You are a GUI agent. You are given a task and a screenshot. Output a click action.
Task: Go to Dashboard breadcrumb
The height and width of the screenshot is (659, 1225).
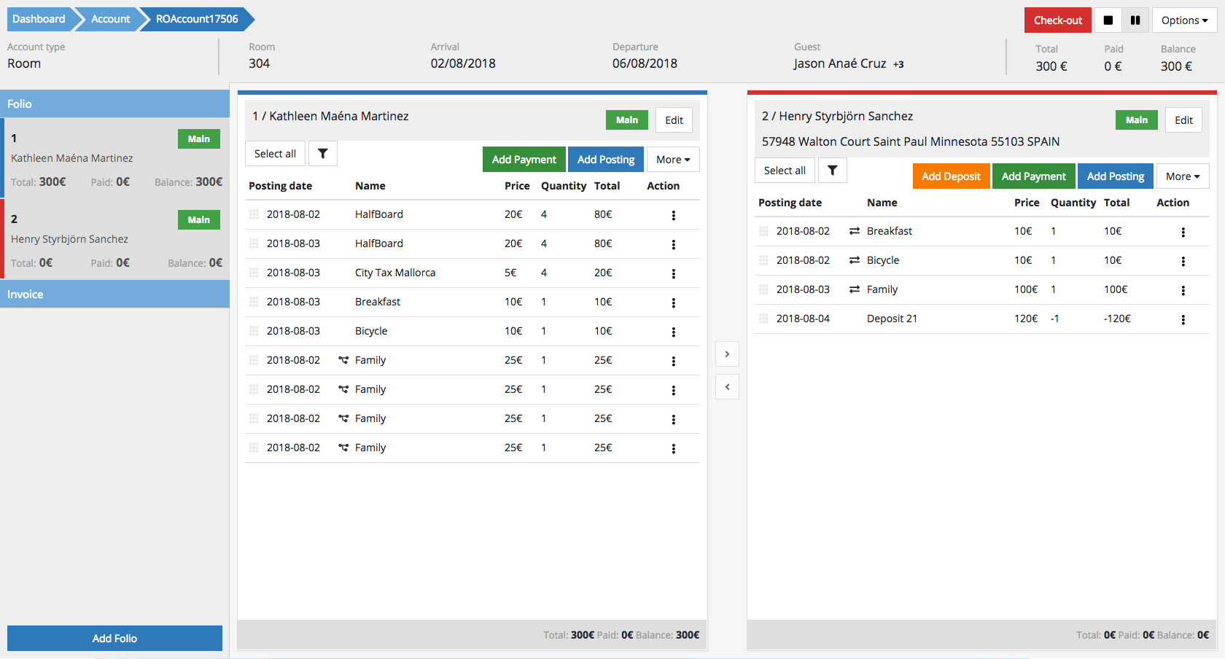click(x=39, y=19)
